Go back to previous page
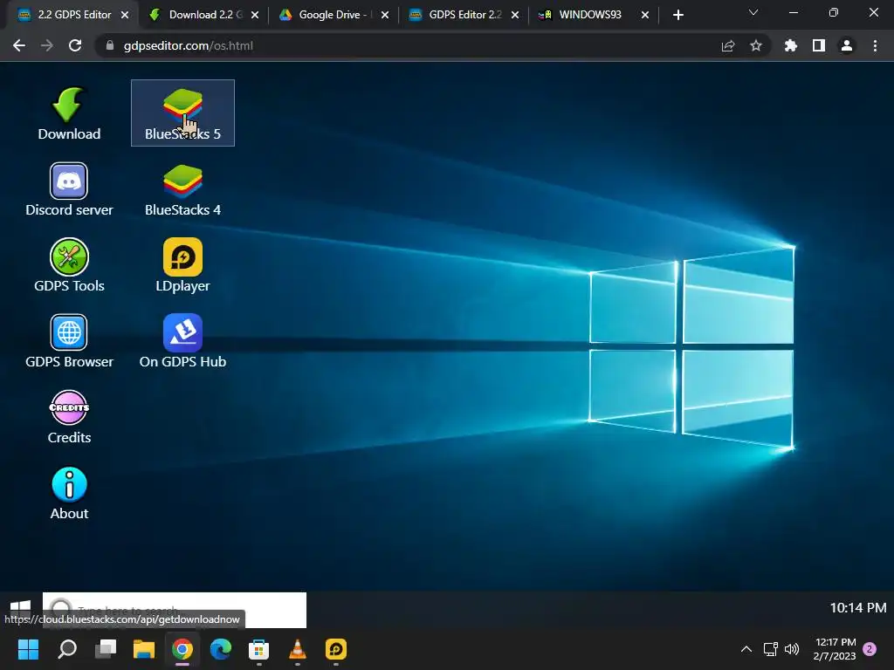Screen dimensions: 894x670 coord(19,45)
